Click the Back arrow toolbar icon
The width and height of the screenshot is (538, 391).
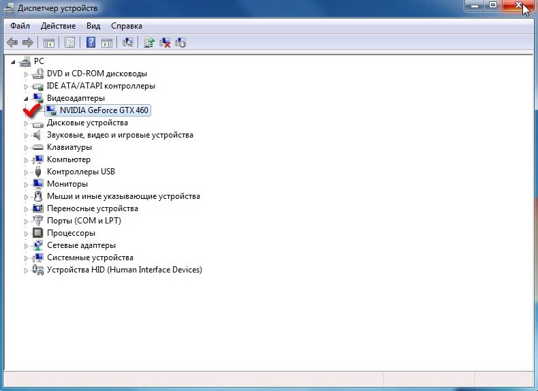coord(12,42)
